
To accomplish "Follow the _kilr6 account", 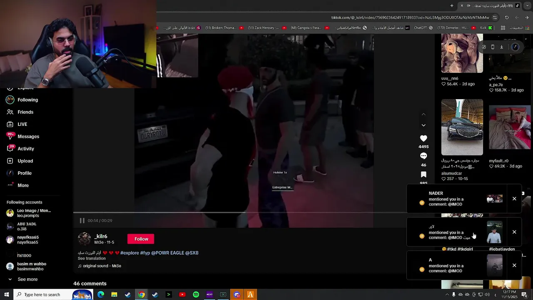I will point(141,239).
